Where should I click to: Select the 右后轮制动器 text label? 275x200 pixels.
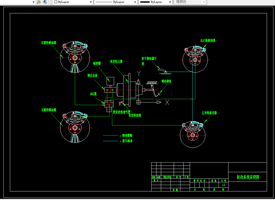click(x=208, y=41)
